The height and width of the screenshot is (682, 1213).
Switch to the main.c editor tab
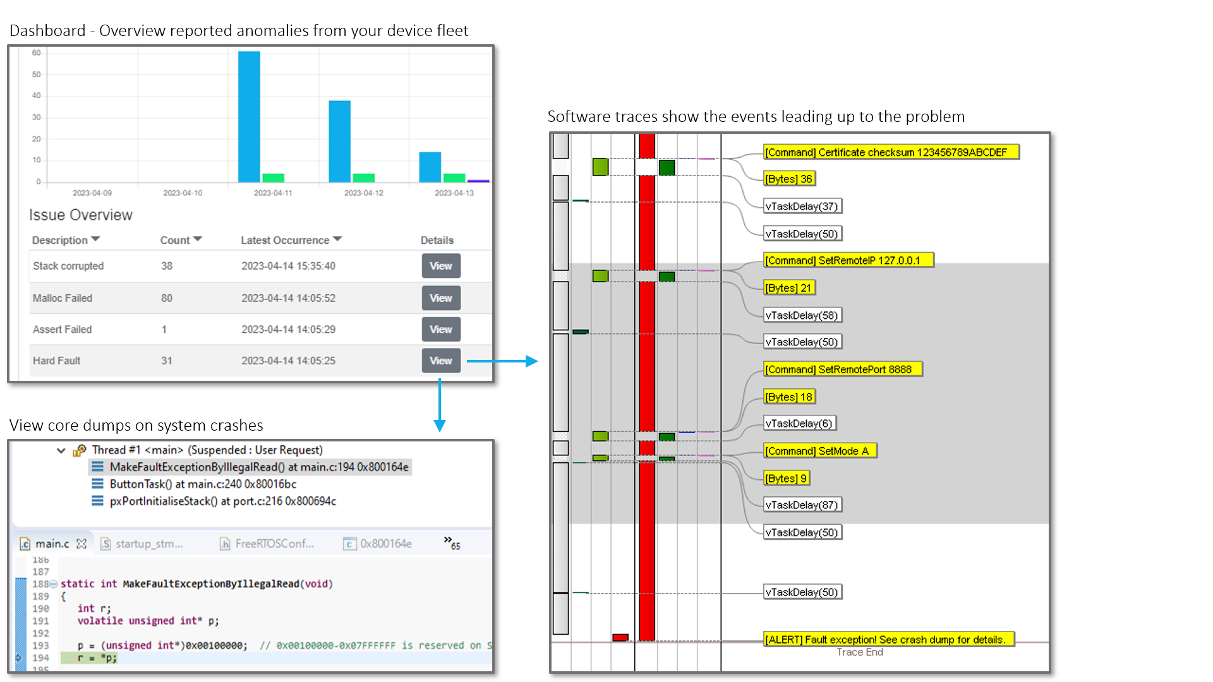pyautogui.click(x=54, y=543)
